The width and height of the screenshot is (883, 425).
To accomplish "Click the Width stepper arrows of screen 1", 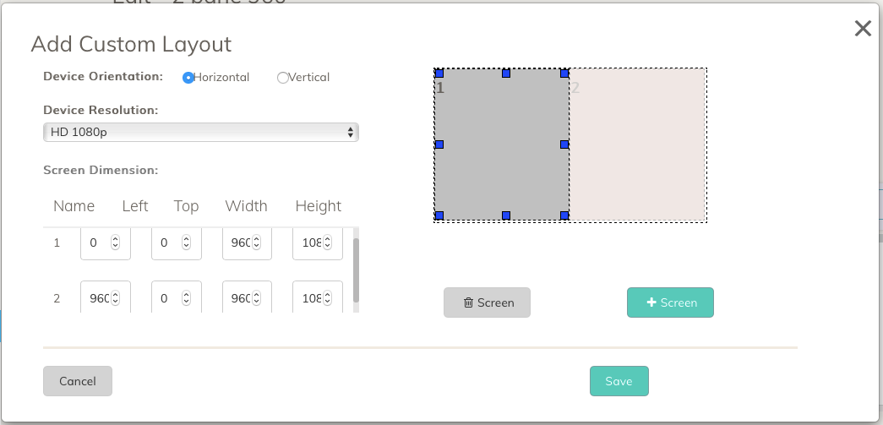I will 256,242.
